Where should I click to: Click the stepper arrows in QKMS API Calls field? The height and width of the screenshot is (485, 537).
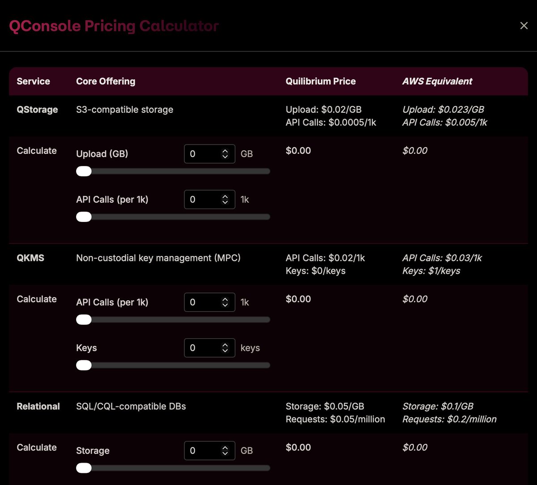point(225,302)
